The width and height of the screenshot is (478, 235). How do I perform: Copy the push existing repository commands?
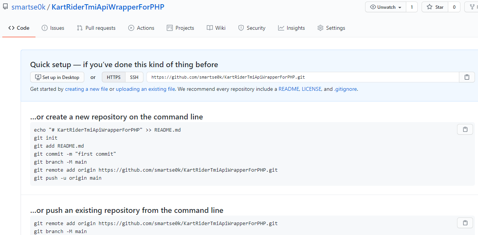coord(465,223)
